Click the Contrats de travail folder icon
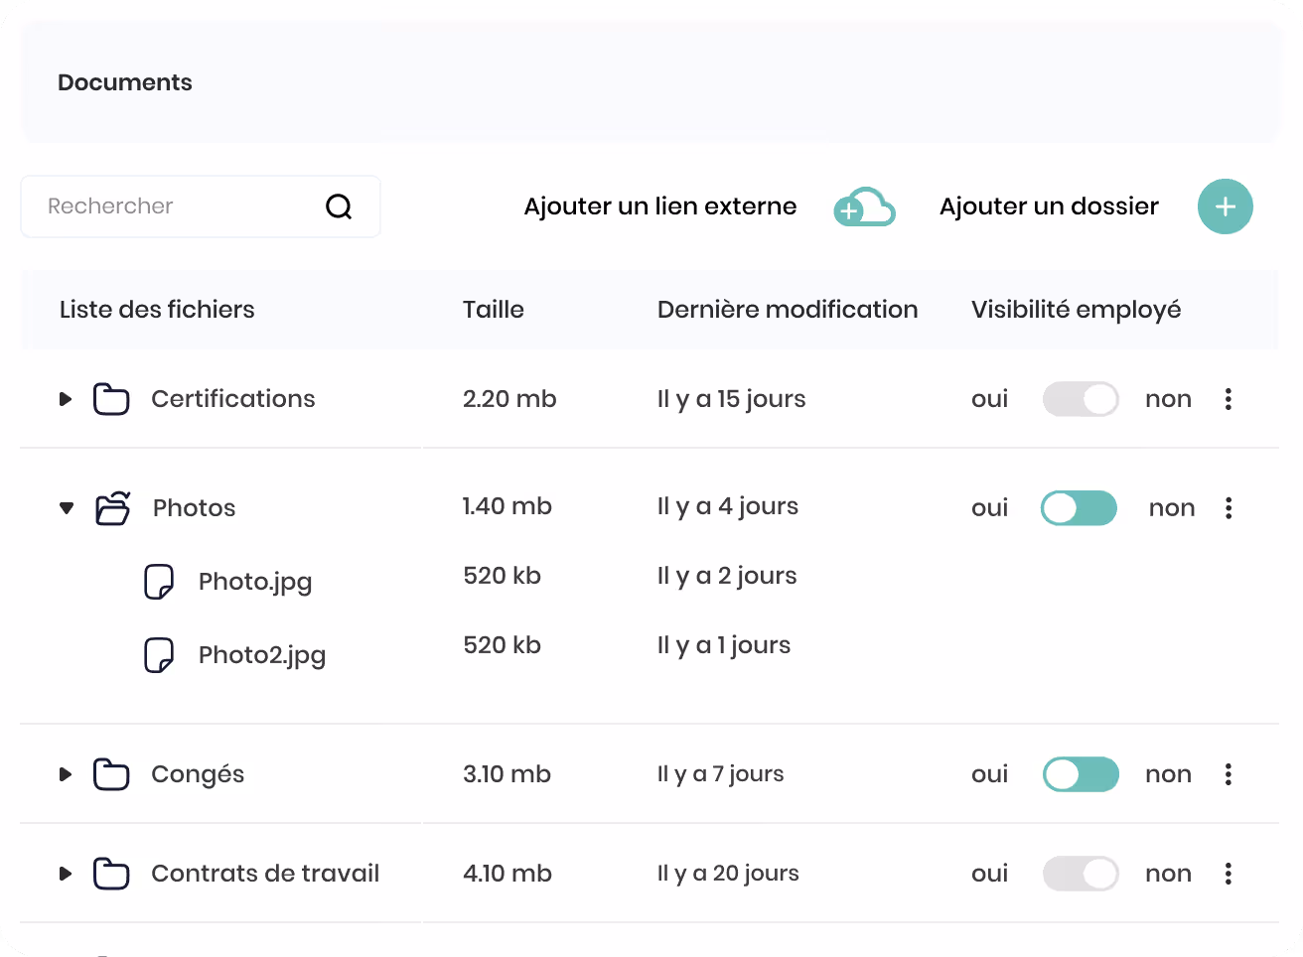Screen dimensions: 1303x957 (x=111, y=874)
